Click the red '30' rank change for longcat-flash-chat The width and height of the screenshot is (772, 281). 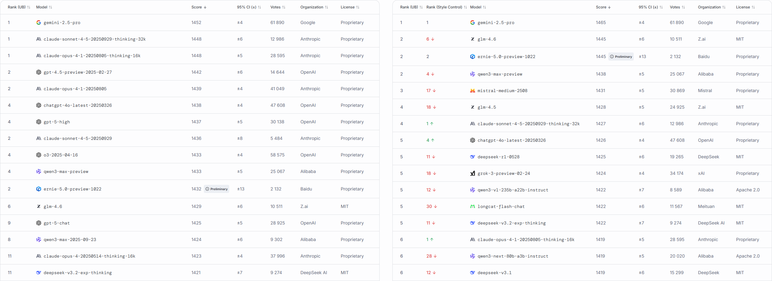(432, 206)
